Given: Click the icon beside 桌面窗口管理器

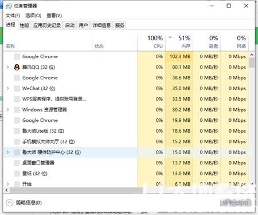Looking at the screenshot, I should pos(17,163).
